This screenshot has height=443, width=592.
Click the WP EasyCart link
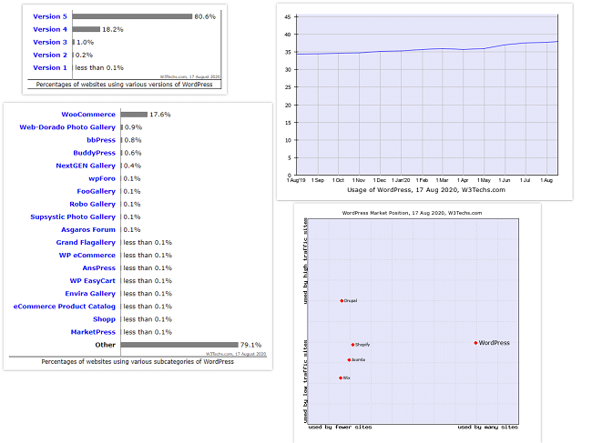(x=93, y=281)
